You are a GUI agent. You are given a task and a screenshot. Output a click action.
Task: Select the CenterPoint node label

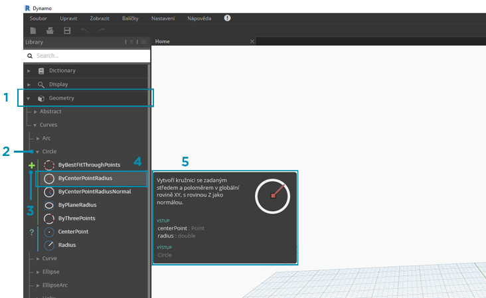(x=73, y=232)
